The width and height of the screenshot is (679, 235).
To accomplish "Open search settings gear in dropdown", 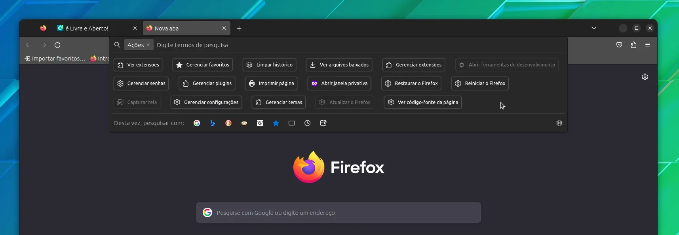I will click(559, 123).
